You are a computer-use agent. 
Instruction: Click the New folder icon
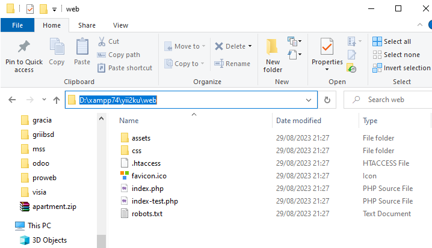click(x=272, y=46)
